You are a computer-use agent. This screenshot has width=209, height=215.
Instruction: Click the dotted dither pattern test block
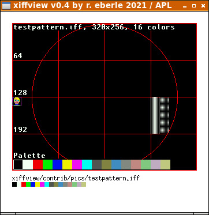pos(164,115)
